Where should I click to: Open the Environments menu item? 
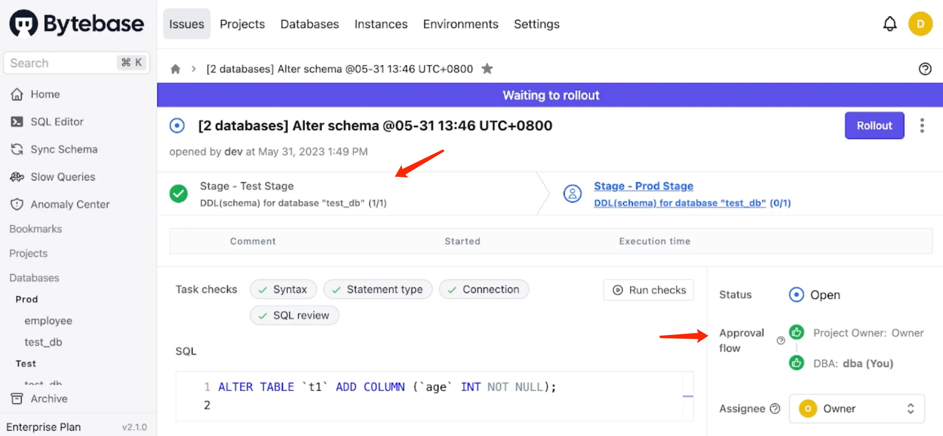[460, 24]
